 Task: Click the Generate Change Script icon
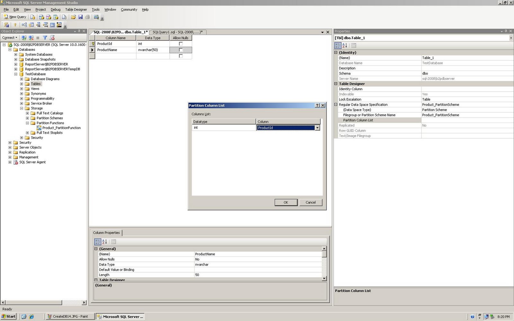(x=6, y=25)
